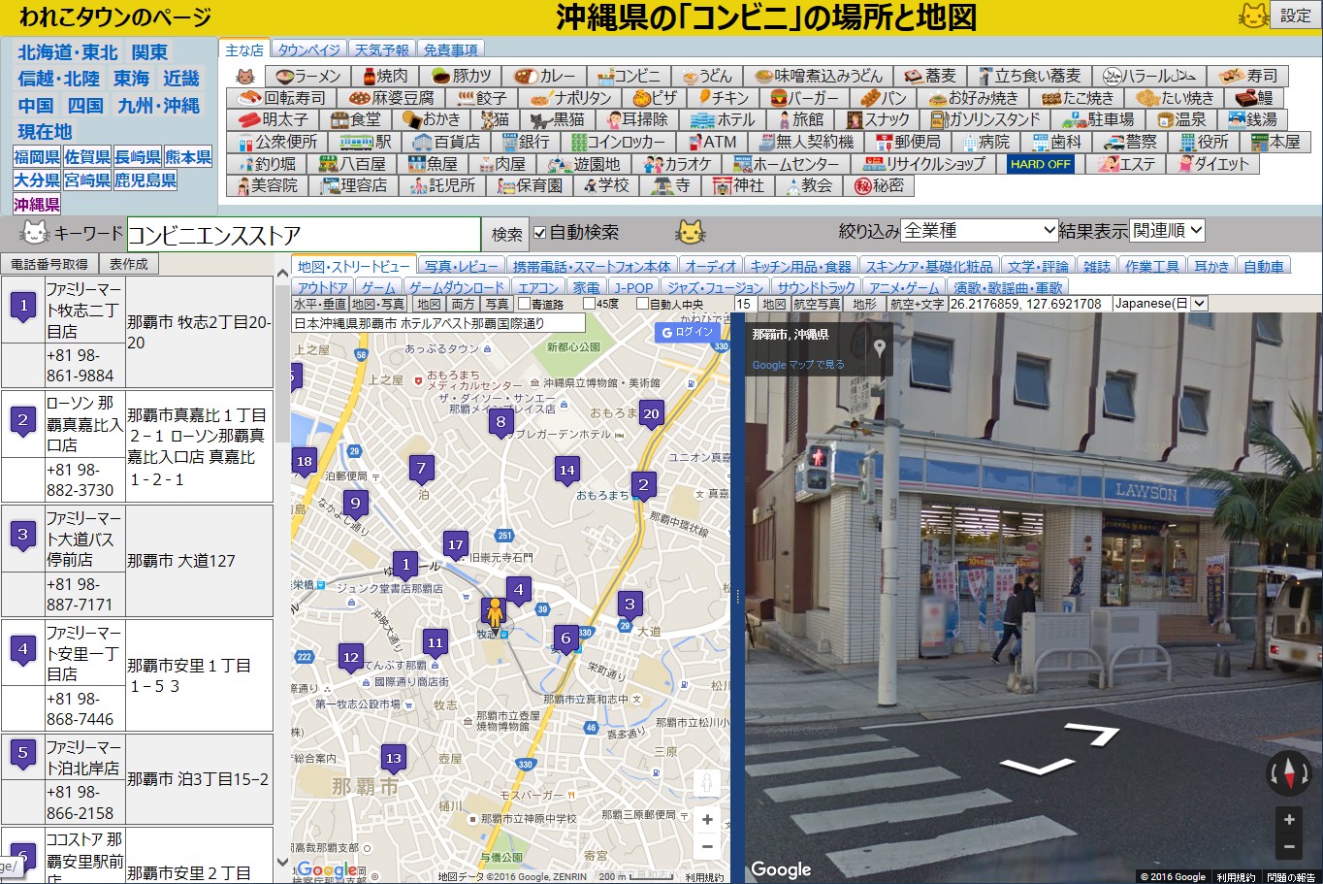
Task: Select map marker number 8
Action: point(500,421)
